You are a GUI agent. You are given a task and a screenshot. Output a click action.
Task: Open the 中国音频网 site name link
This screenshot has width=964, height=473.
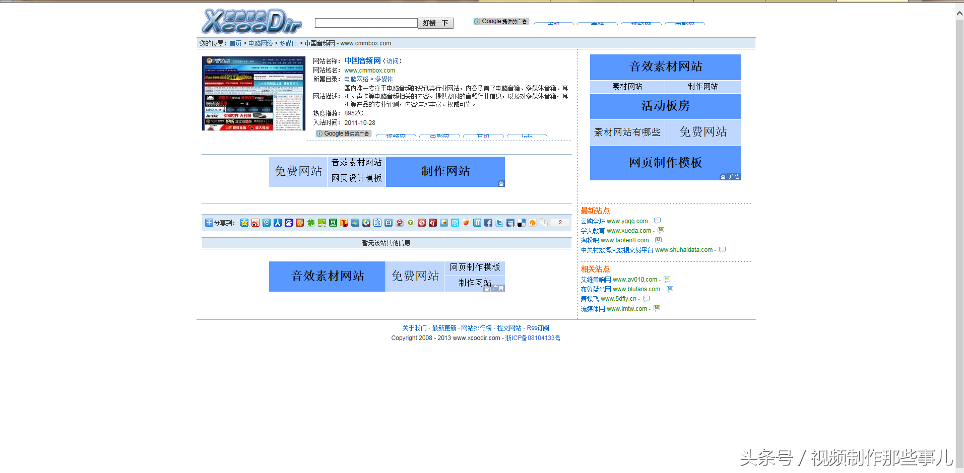pyautogui.click(x=363, y=60)
